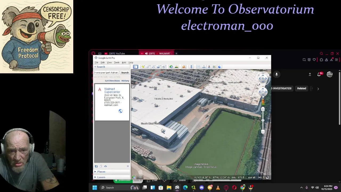Collapse the Search panel header

(112, 67)
